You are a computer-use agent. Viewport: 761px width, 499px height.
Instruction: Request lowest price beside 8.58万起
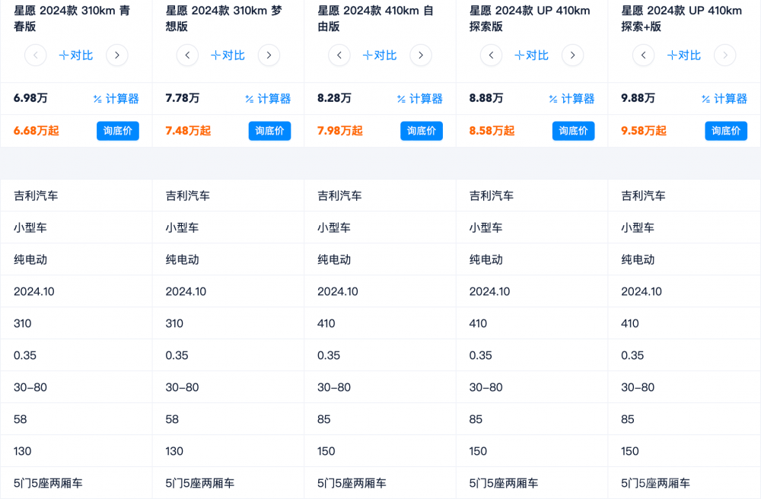click(x=574, y=131)
